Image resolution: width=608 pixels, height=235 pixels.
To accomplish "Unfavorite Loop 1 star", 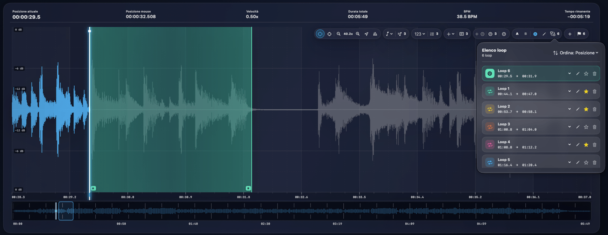I will pyautogui.click(x=586, y=91).
